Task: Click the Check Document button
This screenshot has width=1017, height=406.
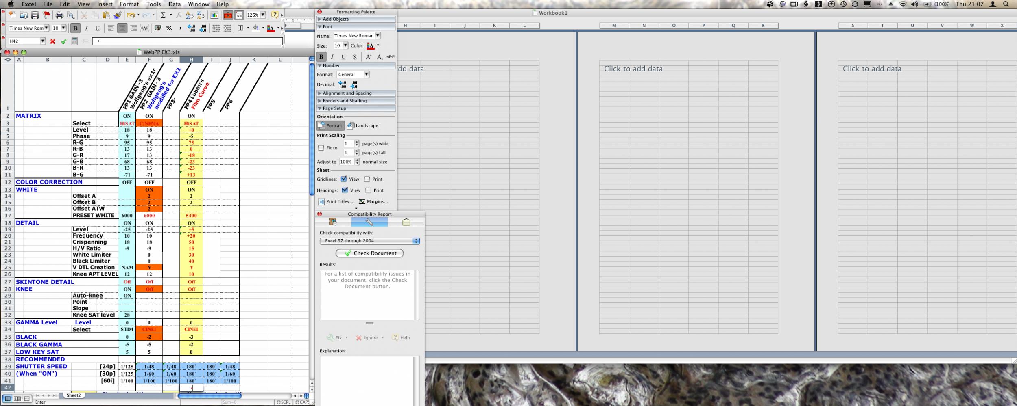Action: (x=369, y=253)
